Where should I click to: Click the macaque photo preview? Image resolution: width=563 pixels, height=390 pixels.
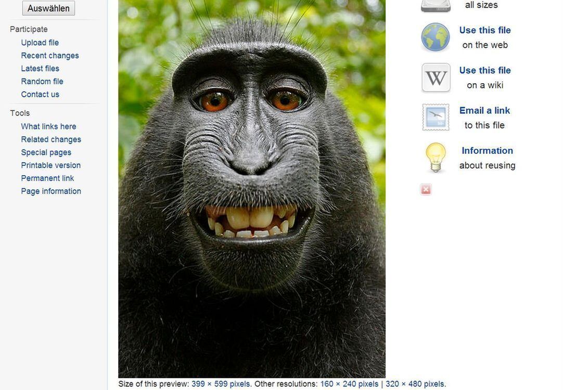[x=252, y=187]
